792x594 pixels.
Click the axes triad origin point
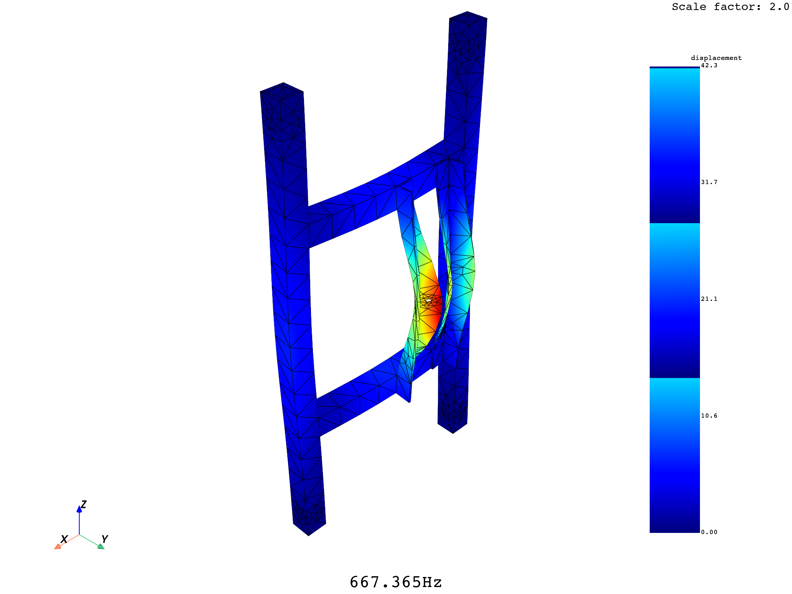(79, 535)
